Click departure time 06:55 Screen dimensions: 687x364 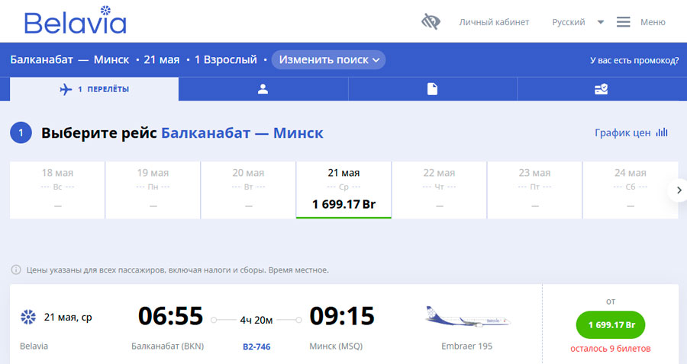(170, 316)
